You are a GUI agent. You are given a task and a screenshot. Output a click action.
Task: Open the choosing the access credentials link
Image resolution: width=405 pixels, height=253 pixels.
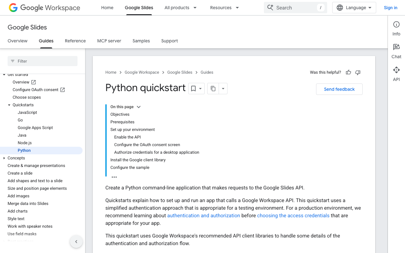(x=293, y=216)
